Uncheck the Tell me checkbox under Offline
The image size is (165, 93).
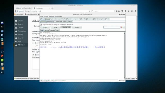(x=33, y=55)
